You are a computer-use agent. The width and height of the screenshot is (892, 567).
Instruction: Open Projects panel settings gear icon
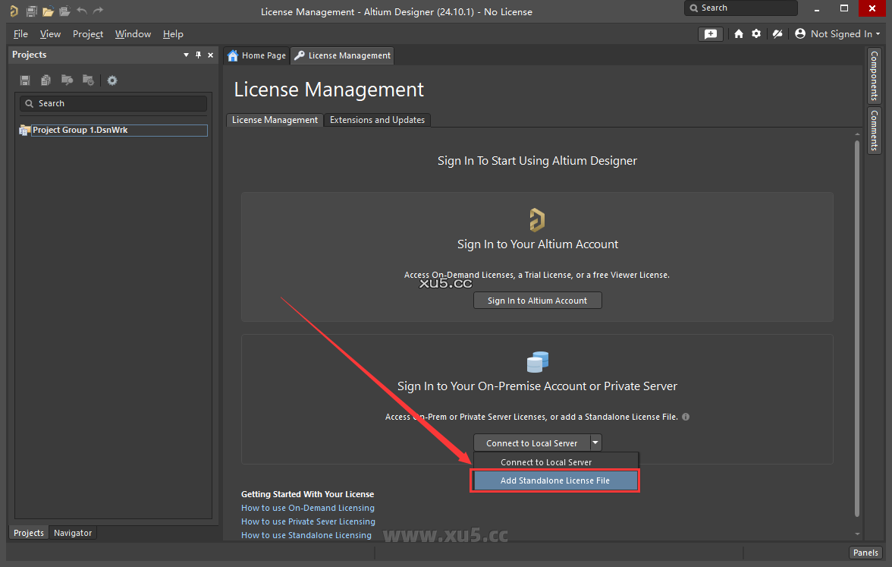coord(112,80)
